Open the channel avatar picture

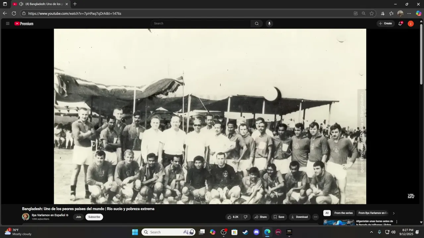[x=26, y=217]
